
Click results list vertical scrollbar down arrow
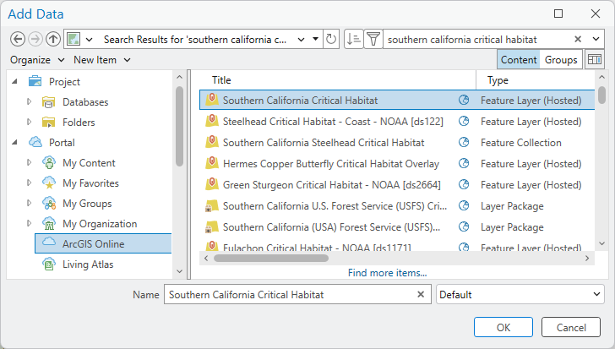click(602, 243)
